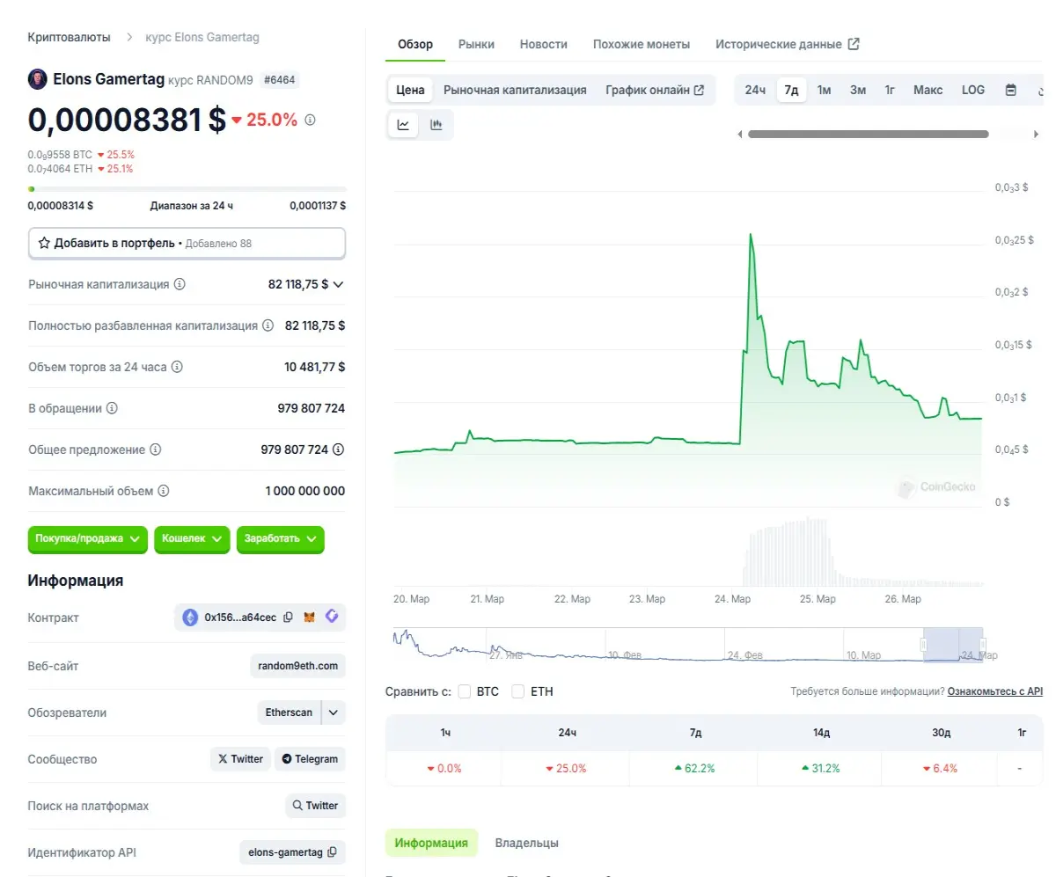
Task: Click the Ознакомьтесь с API link
Action: (x=995, y=691)
